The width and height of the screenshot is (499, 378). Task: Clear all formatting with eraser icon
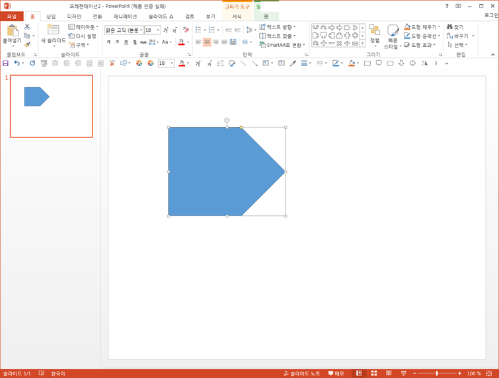[x=186, y=30]
